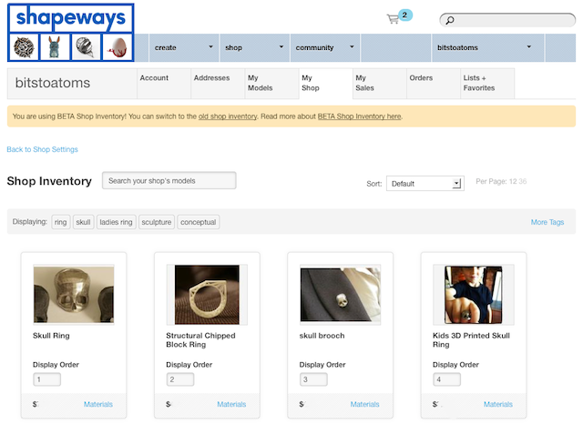
Task: Open Structural Chipped Block Ring thumbnail
Action: point(207,294)
